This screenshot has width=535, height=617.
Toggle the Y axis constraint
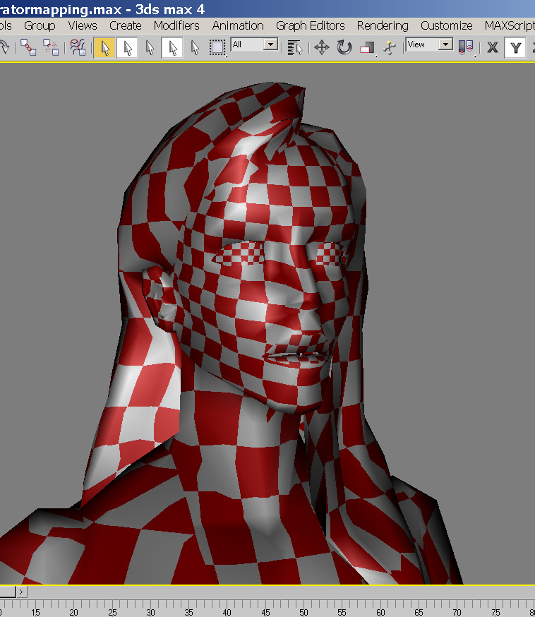tap(516, 47)
